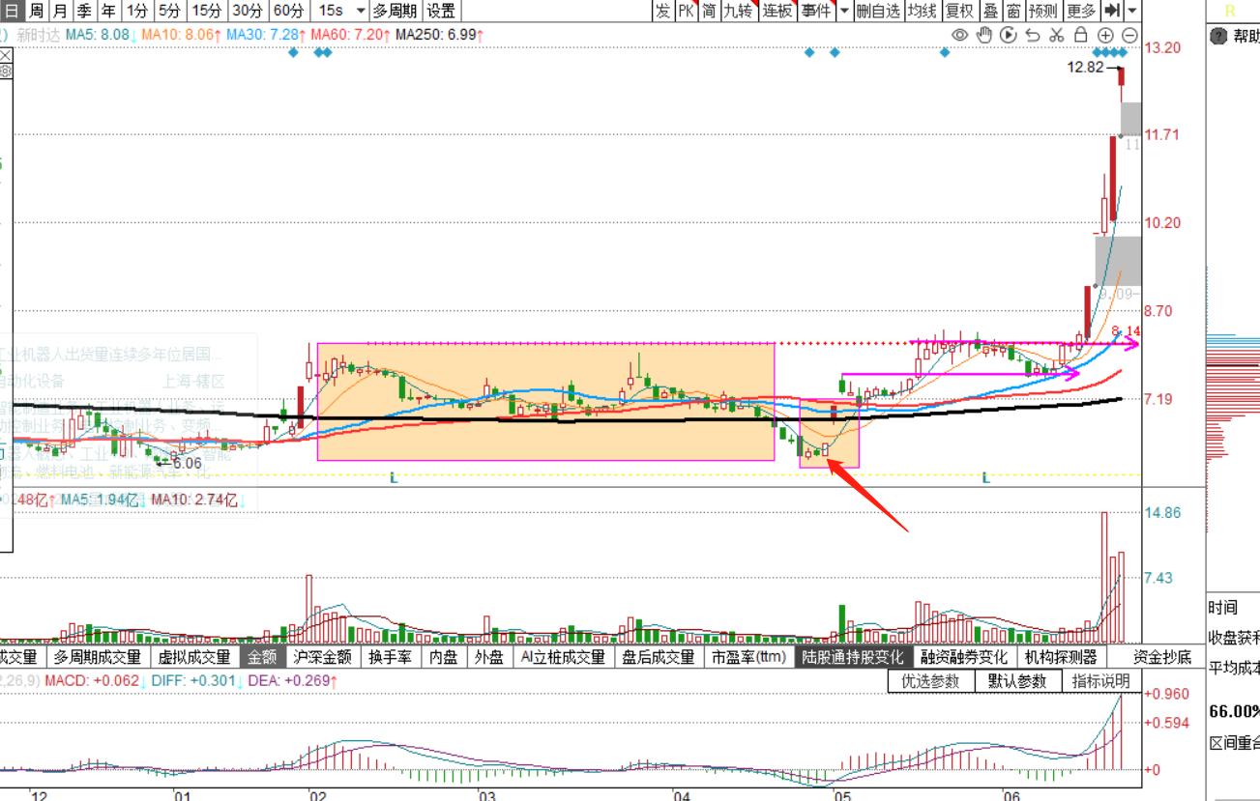Click the circular play replay icon
Viewport: 1260px width, 801px height.
coord(1009,35)
